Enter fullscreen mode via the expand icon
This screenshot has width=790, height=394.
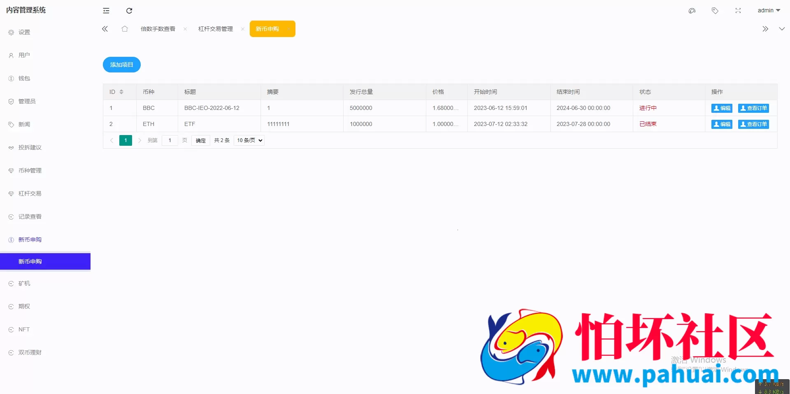point(738,11)
